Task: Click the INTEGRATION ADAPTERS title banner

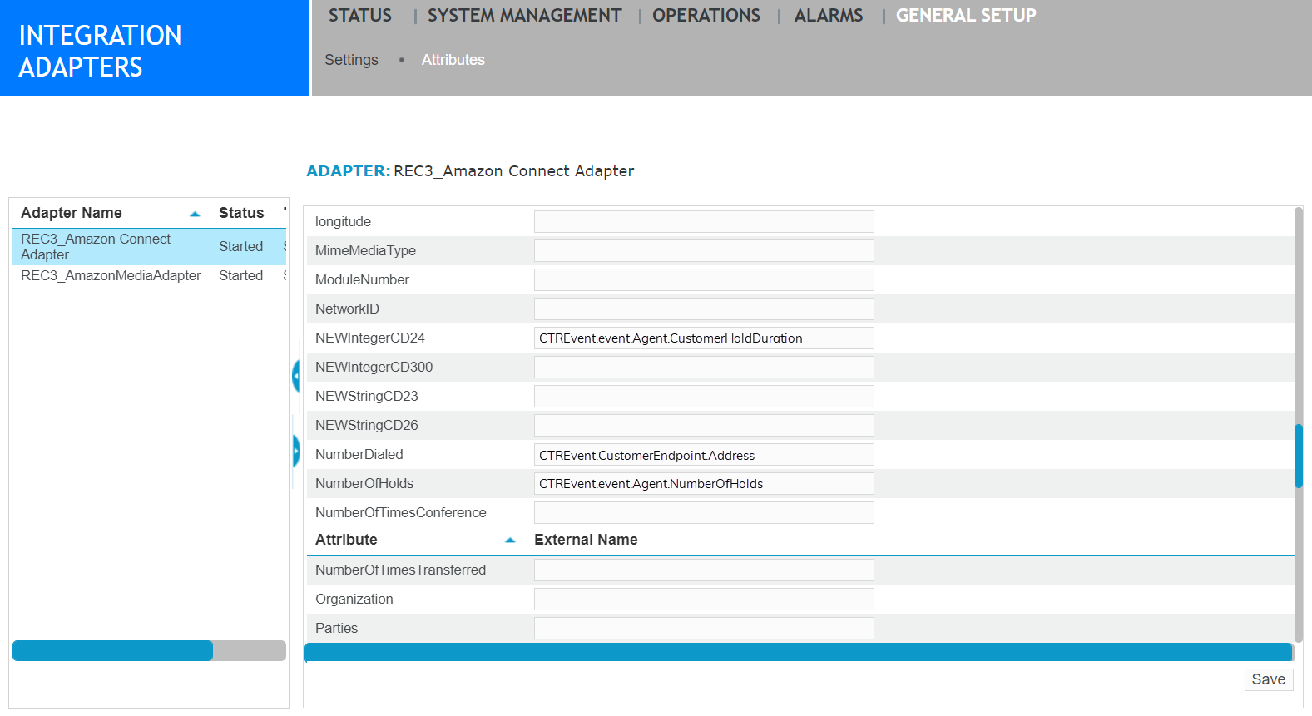Action: click(x=154, y=47)
